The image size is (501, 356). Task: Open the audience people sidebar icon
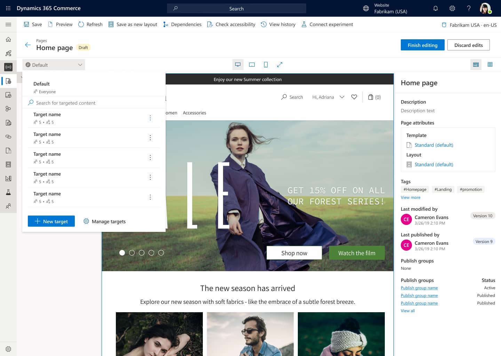click(8, 206)
